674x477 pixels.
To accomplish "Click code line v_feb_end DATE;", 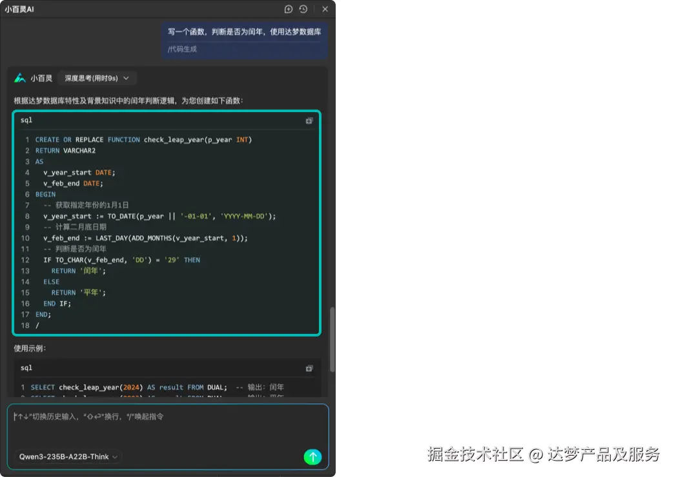I will point(73,183).
